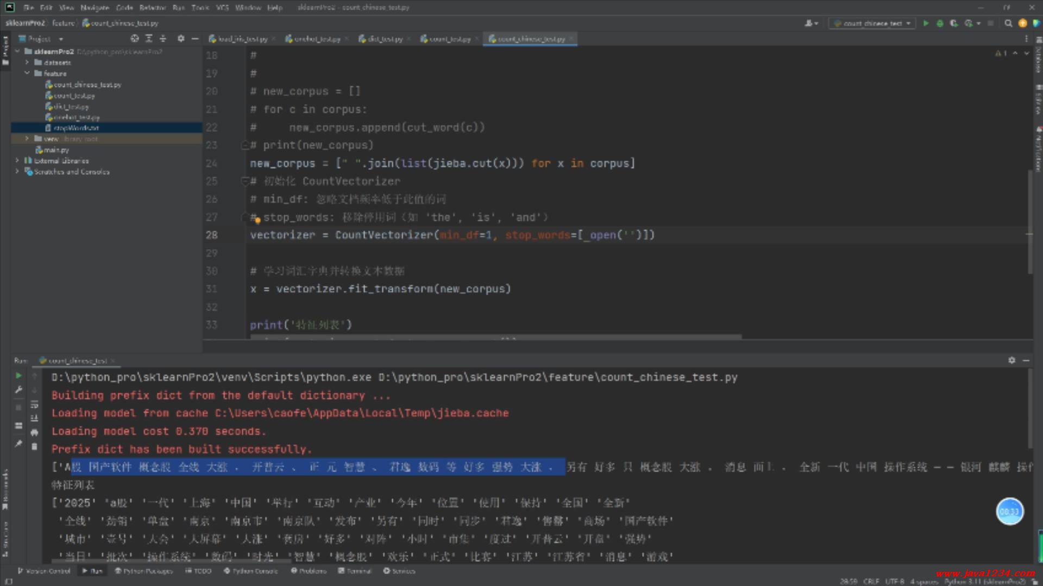1043x586 pixels.
Task: Print console output using printer icon
Action: pos(34,432)
